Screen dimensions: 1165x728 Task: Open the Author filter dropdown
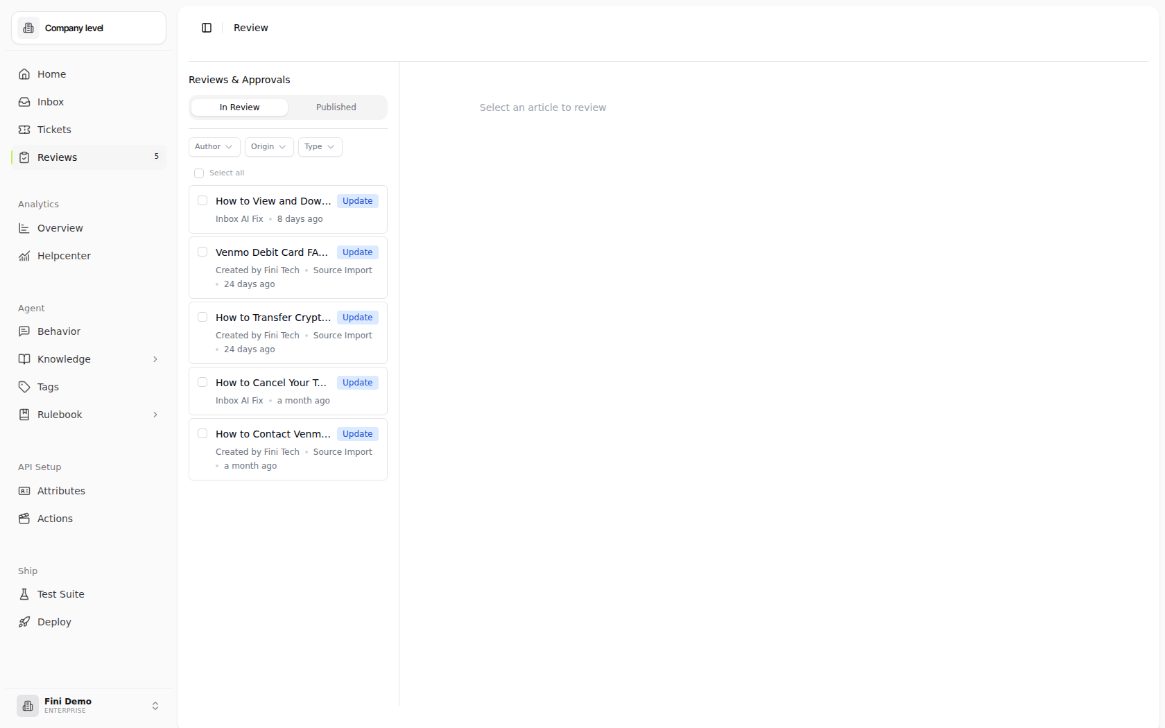coord(214,147)
